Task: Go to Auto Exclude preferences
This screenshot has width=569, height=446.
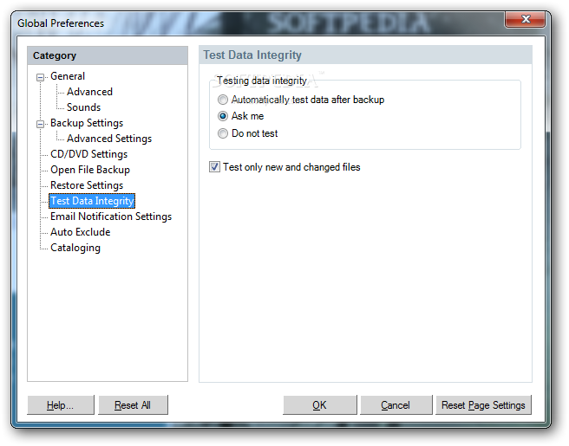Action: pyautogui.click(x=80, y=232)
